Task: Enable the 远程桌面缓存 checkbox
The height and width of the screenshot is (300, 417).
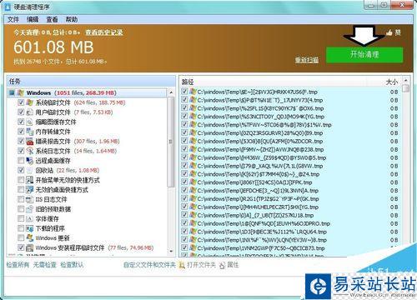Action: click(x=21, y=161)
